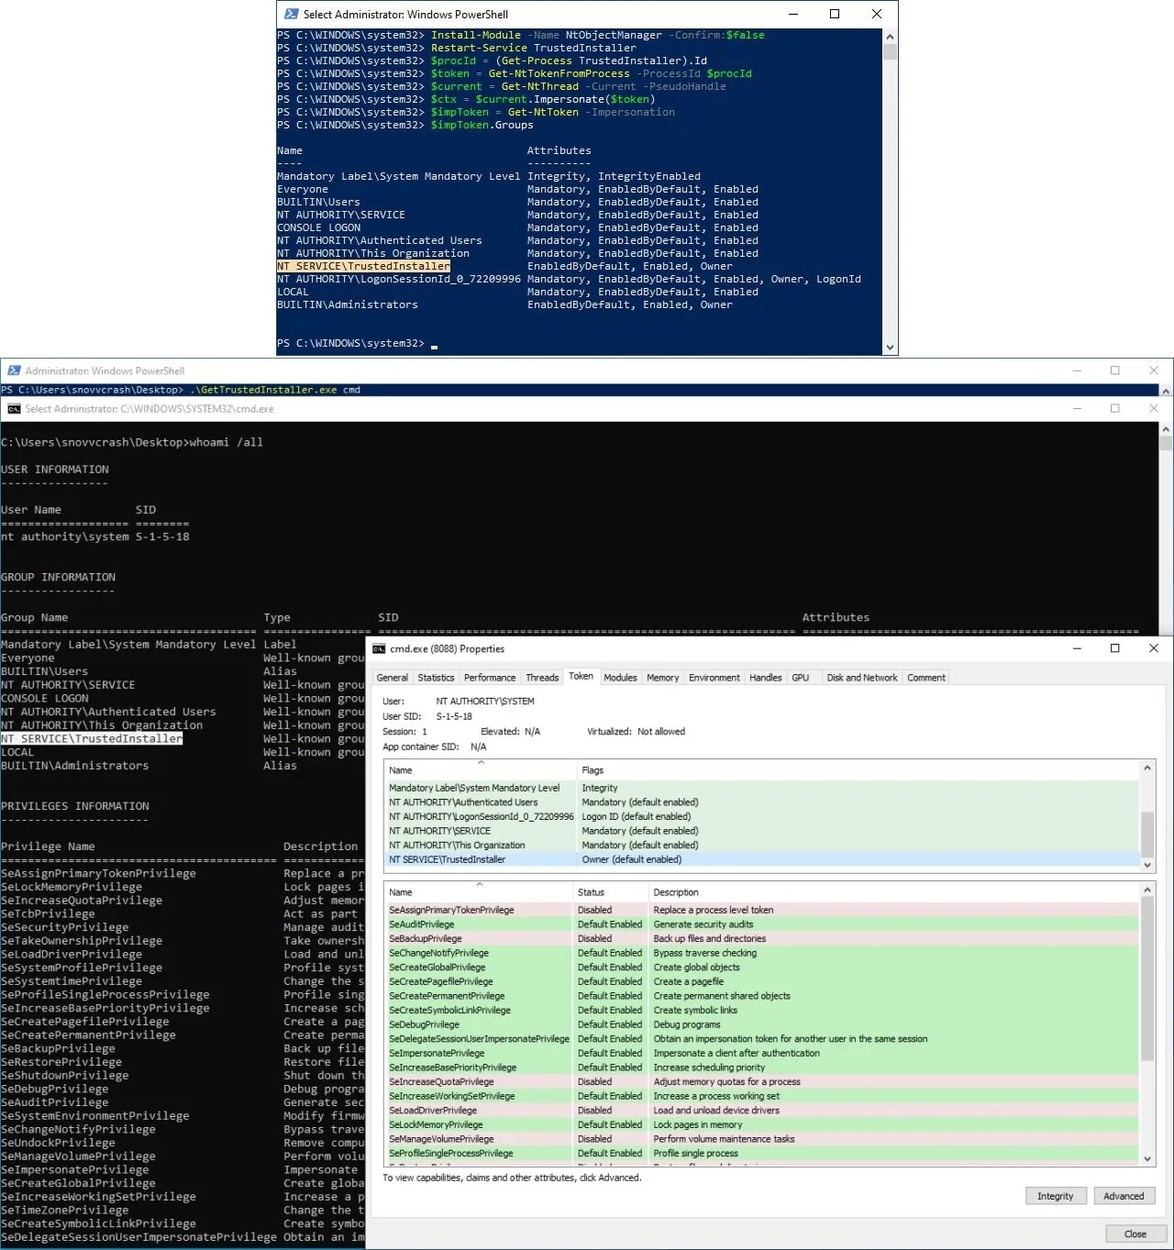Select SeBackupPrivilege row in Properties
The width and height of the screenshot is (1174, 1250).
pyautogui.click(x=761, y=938)
